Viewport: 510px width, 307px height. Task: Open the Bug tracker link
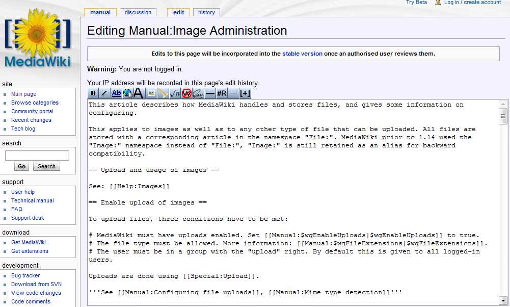point(25,275)
